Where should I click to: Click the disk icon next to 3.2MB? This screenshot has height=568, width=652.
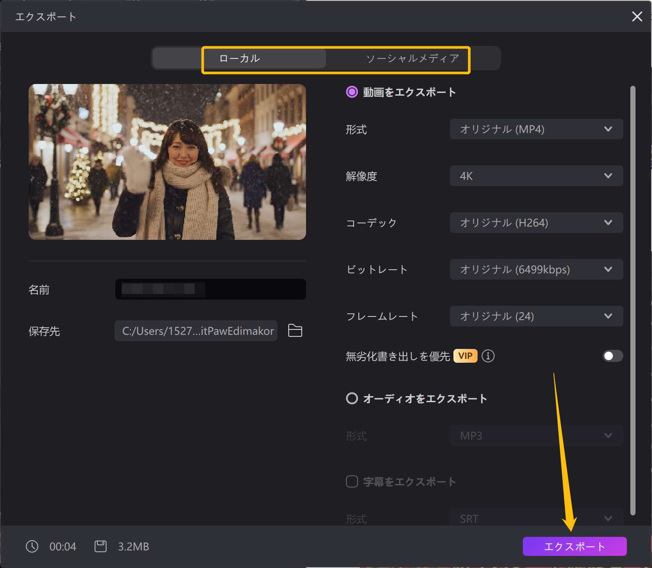(100, 546)
